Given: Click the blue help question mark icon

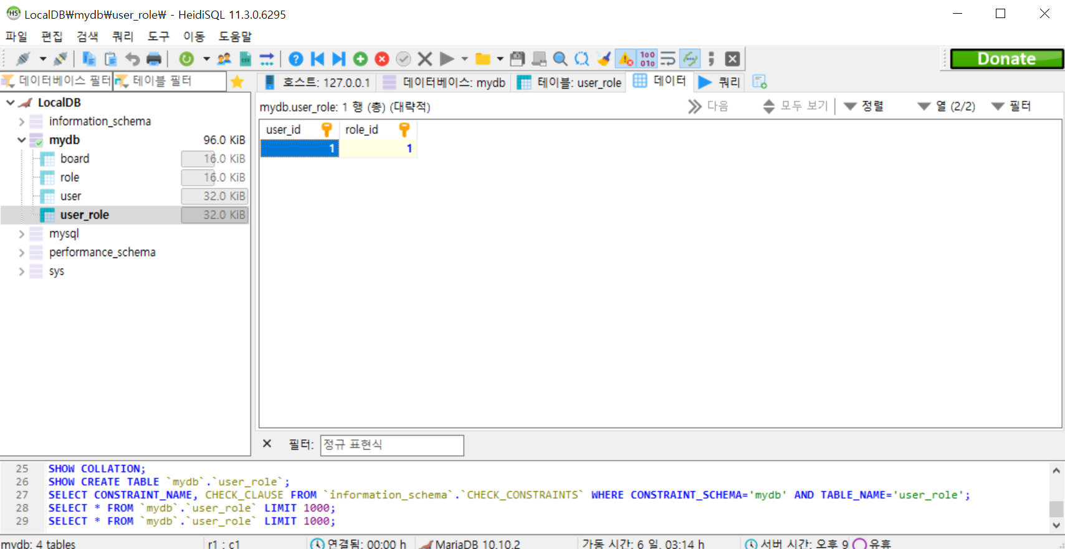Looking at the screenshot, I should coord(296,59).
